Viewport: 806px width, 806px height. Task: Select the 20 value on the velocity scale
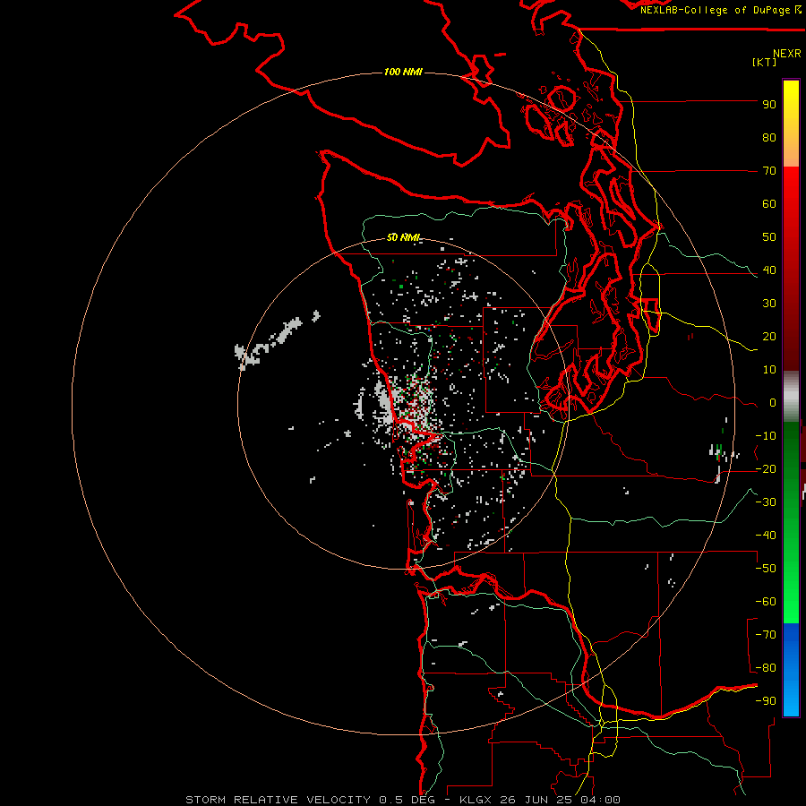coord(769,337)
